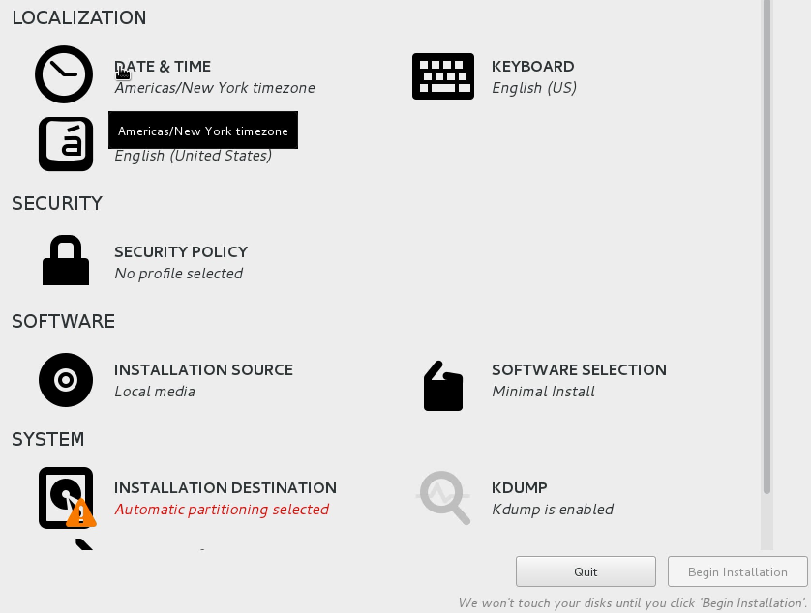Open SECURITY POLICY showing 'No profile selected'

click(x=180, y=251)
